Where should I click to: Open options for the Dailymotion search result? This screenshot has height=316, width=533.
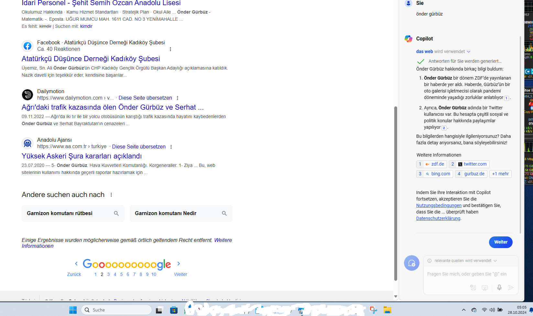[x=178, y=98]
